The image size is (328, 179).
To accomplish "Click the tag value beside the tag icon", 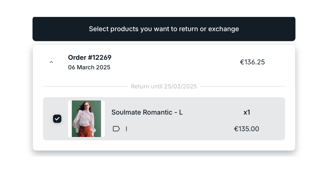I will click(x=126, y=129).
